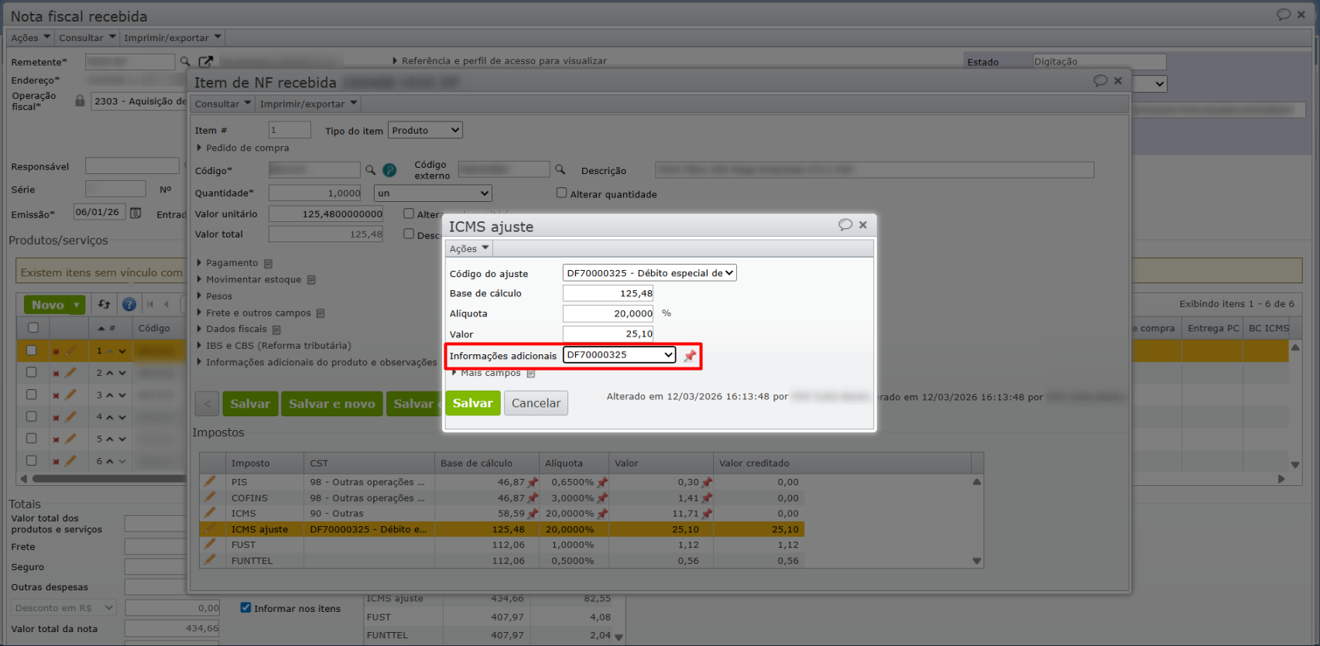This screenshot has width=1320, height=646.
Task: Click the search magnifier next to Remetente
Action: pyautogui.click(x=185, y=61)
